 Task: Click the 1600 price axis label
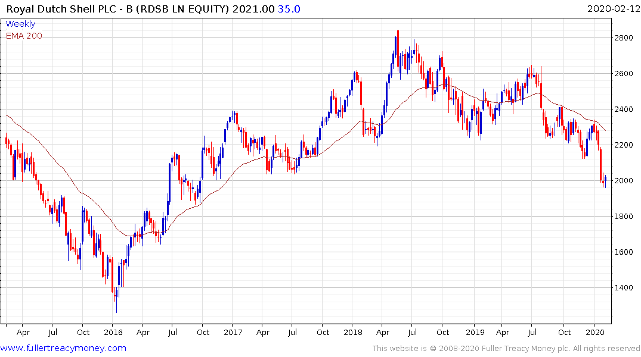click(624, 252)
